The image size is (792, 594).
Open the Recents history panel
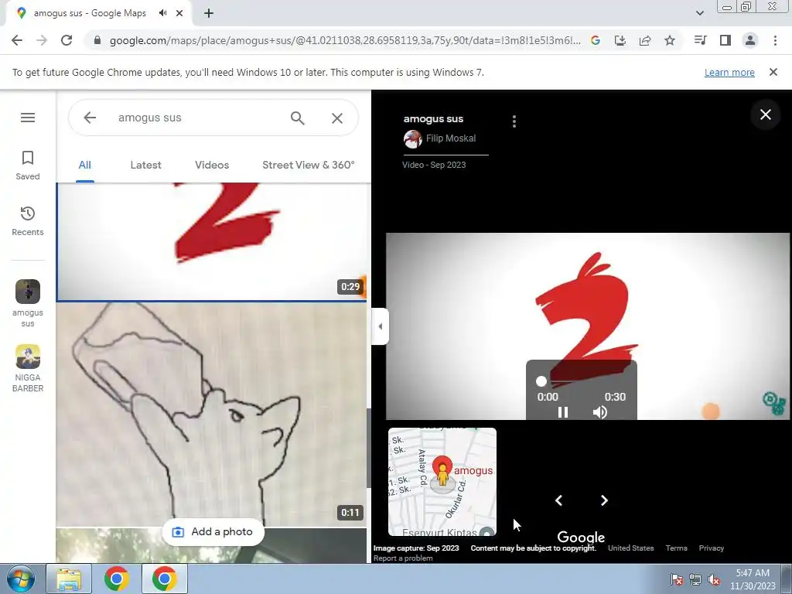(x=28, y=221)
